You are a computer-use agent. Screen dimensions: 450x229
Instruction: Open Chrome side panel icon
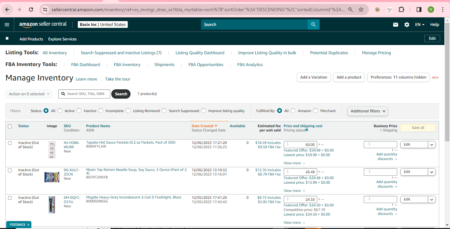[x=419, y=10]
